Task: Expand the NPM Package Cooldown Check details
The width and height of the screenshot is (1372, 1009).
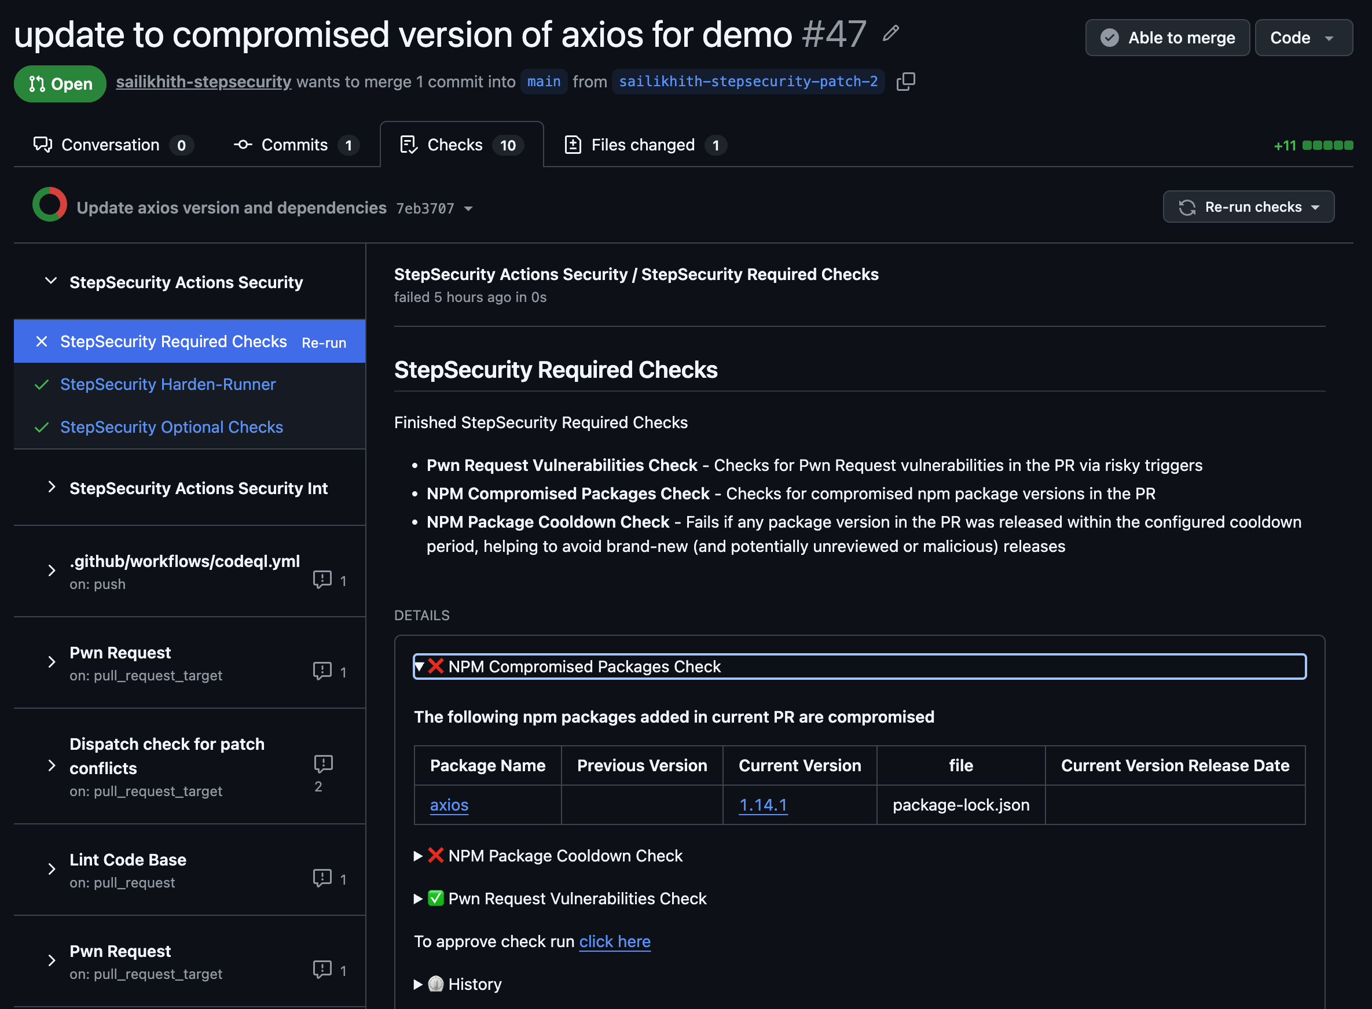Action: point(564,856)
